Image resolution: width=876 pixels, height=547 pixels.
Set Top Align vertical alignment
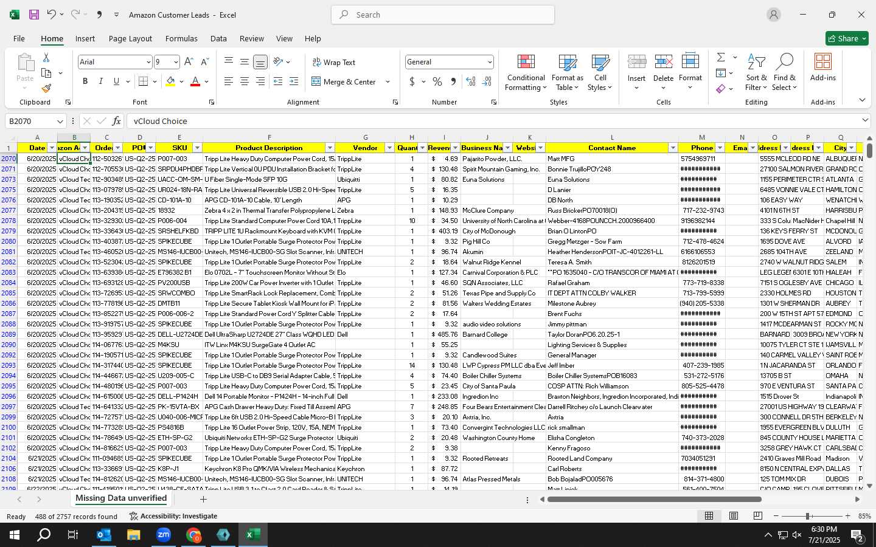point(229,61)
